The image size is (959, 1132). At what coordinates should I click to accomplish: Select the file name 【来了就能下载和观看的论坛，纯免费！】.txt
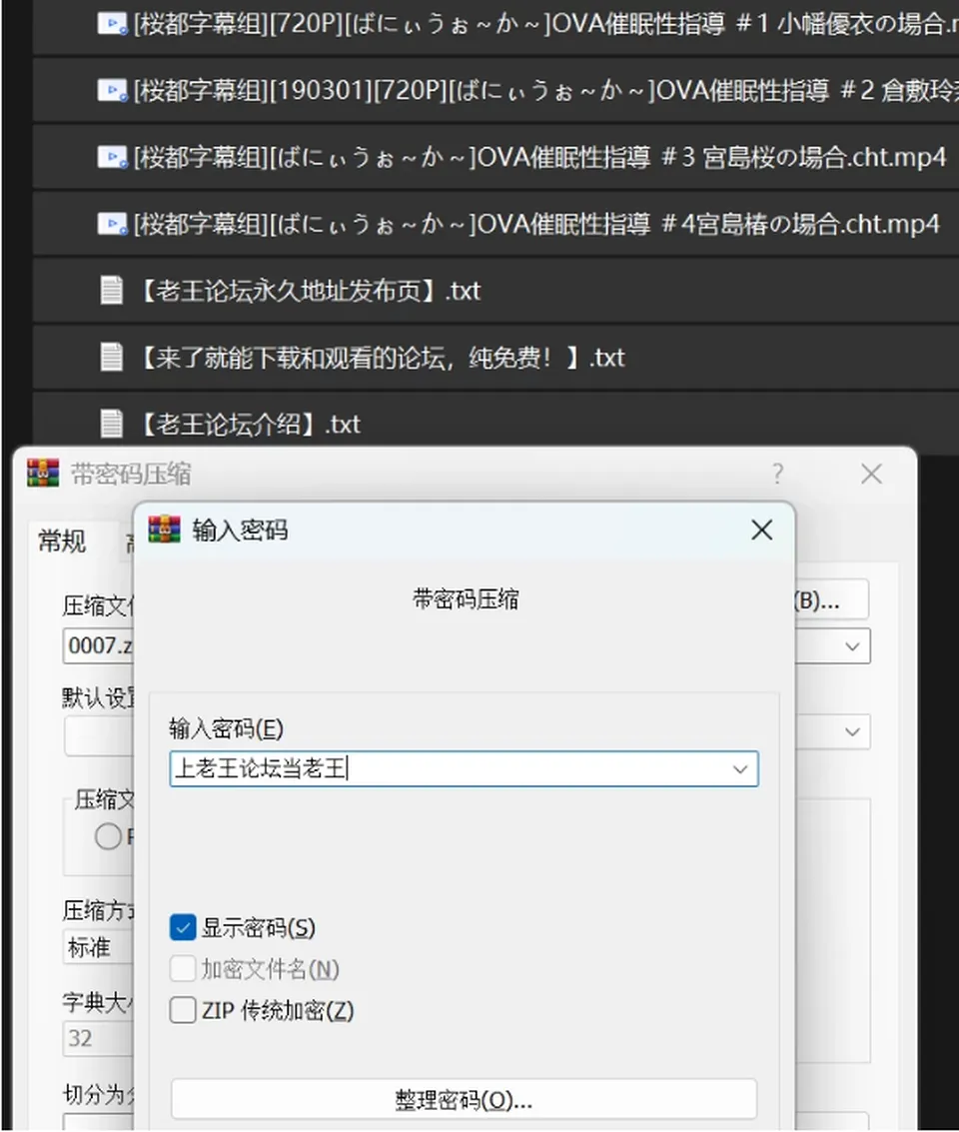coord(380,358)
